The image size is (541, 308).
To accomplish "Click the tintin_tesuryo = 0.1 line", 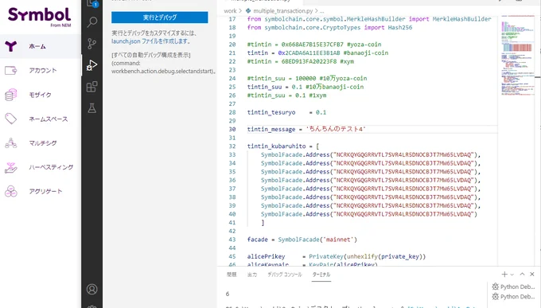I will click(x=286, y=112).
